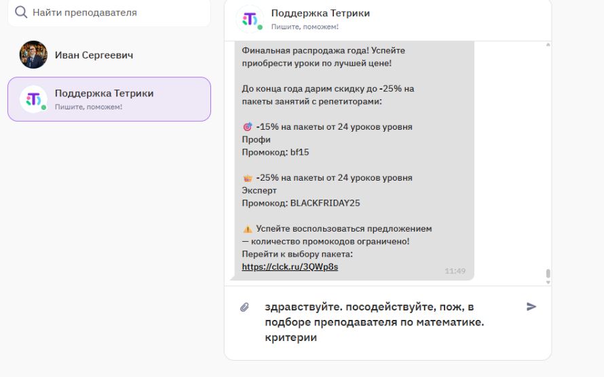Click the warning triangle emoji in the message
604x377 pixels.
click(x=247, y=229)
